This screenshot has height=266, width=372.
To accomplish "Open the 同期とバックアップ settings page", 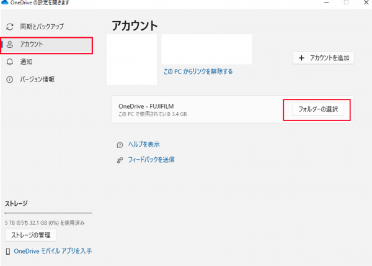I will pos(42,27).
